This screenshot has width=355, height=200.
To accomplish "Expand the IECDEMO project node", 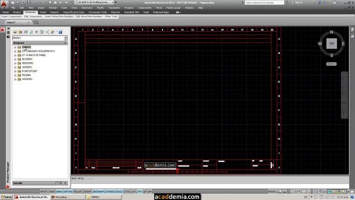I will [15, 59].
